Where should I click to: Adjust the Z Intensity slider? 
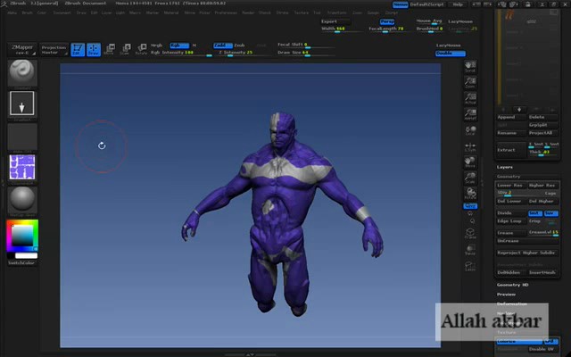point(243,53)
